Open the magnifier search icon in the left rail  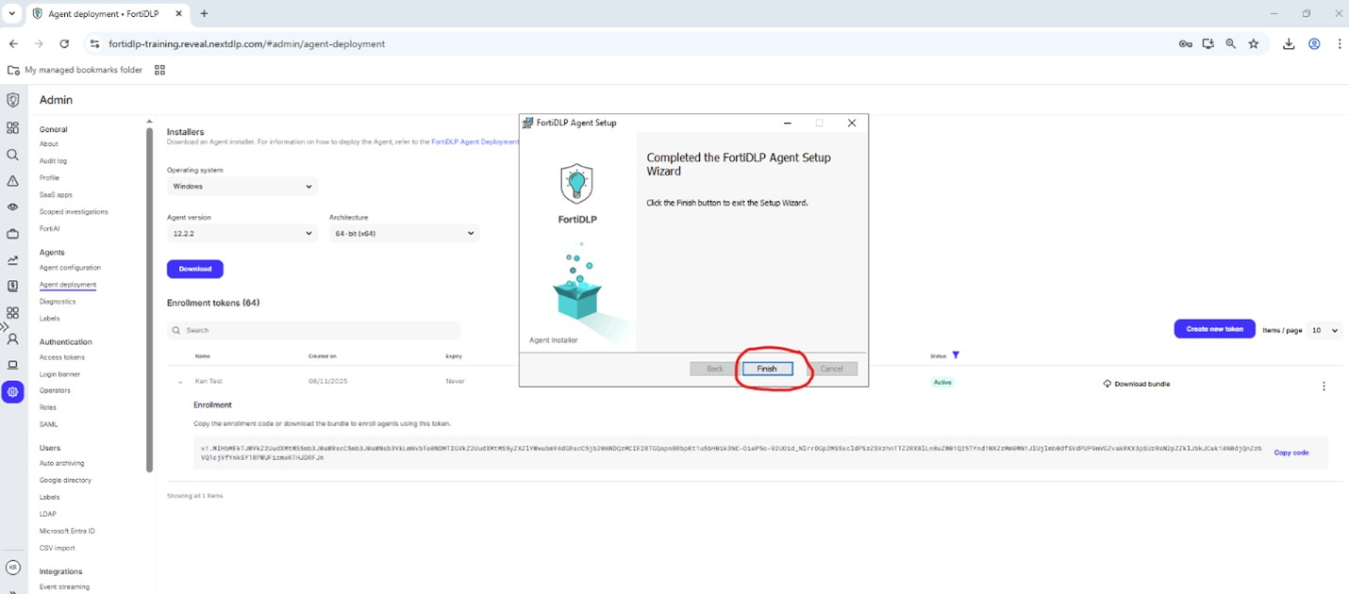(x=12, y=155)
